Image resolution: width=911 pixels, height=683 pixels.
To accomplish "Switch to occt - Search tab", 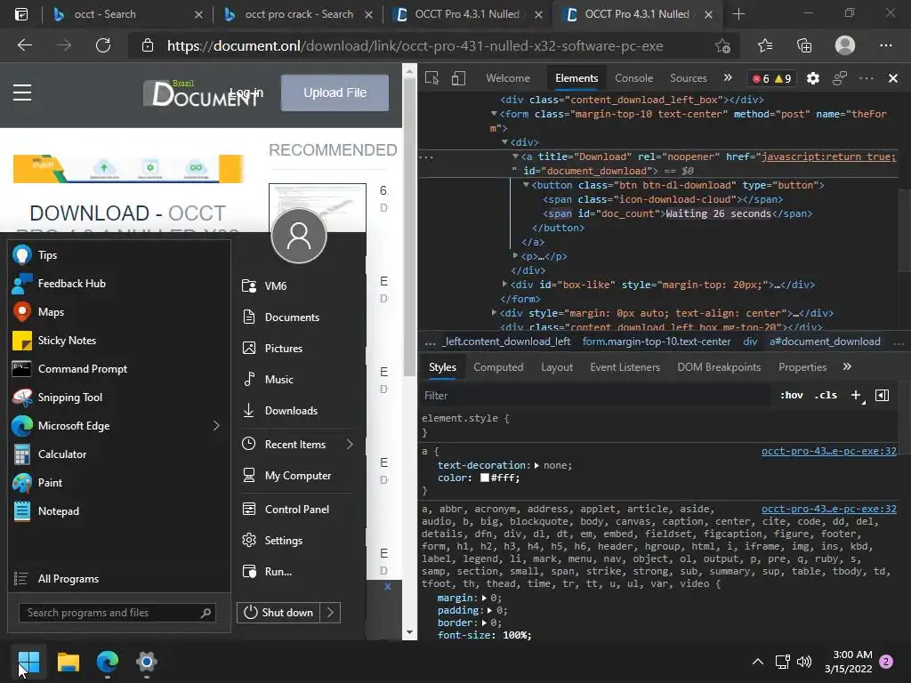I will 128,14.
